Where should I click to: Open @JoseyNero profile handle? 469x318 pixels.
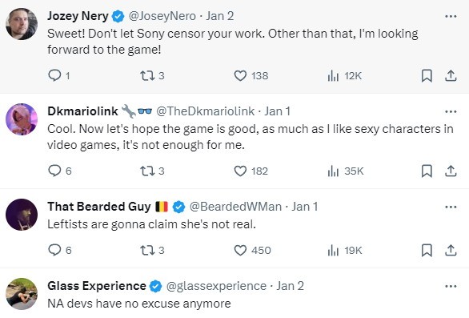(x=162, y=16)
